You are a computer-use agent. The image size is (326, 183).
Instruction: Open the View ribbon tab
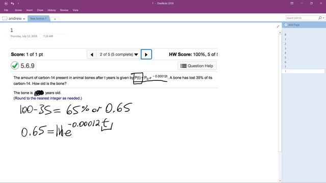pyautogui.click(x=75, y=10)
